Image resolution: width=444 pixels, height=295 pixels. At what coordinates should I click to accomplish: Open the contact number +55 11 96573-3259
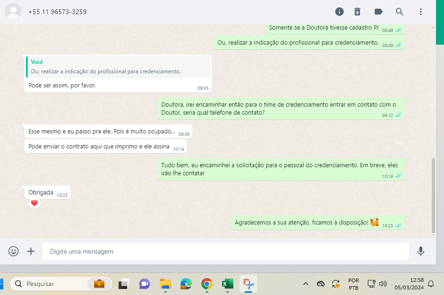(x=57, y=12)
